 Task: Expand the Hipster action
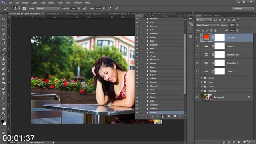(x=148, y=64)
